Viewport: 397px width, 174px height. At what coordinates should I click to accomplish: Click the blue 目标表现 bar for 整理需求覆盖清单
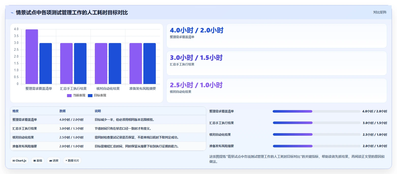click(x=46, y=63)
